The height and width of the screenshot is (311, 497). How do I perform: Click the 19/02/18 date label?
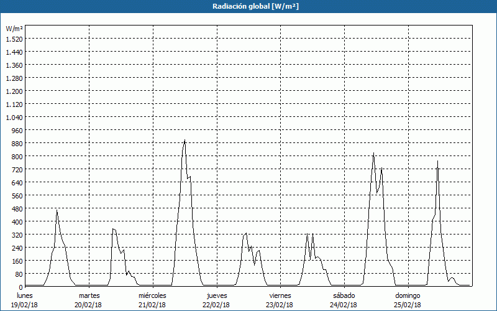point(25,305)
